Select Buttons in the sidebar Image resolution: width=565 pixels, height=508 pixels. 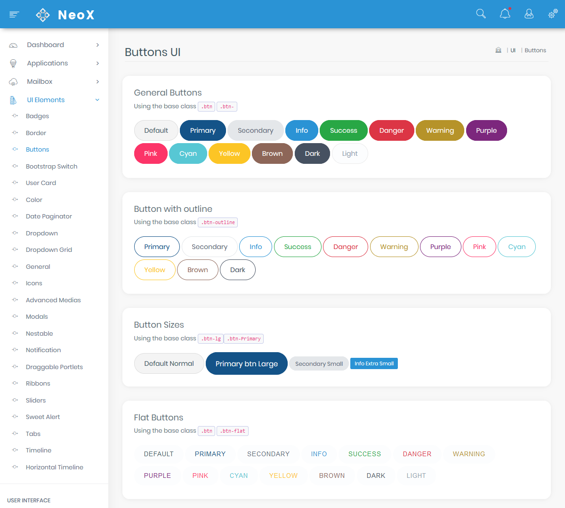tap(37, 150)
